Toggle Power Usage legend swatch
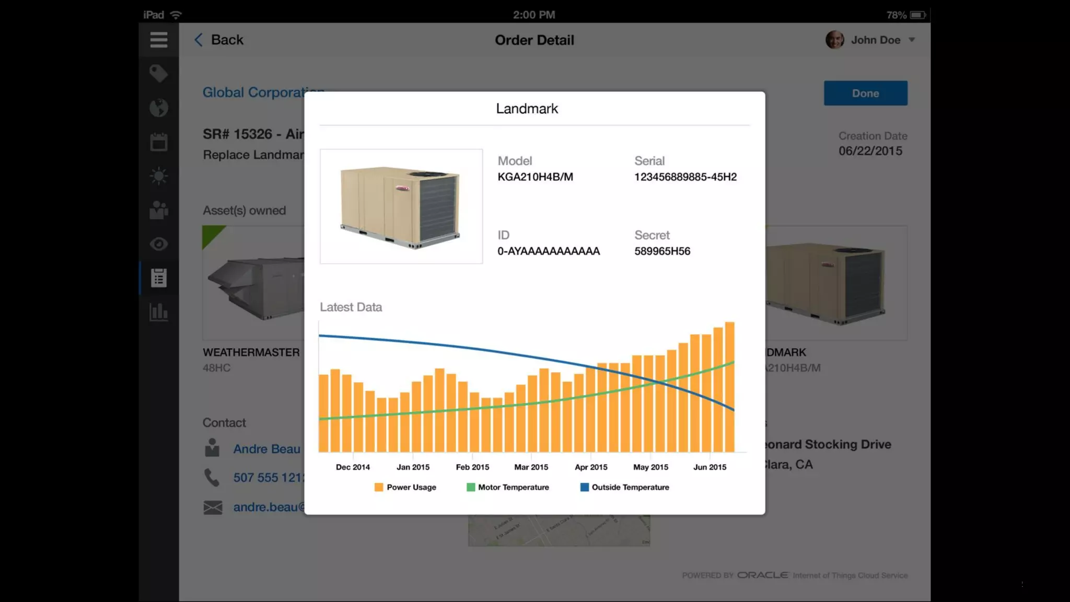 click(379, 487)
